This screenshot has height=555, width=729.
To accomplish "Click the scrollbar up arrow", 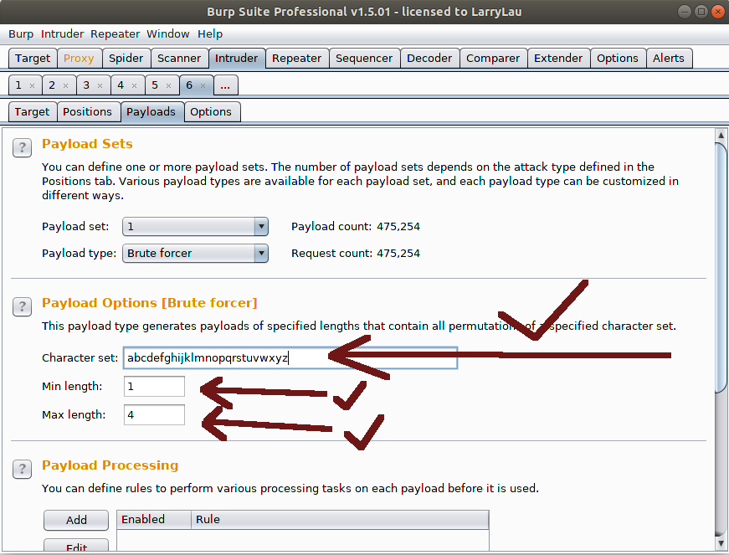I will click(x=721, y=136).
